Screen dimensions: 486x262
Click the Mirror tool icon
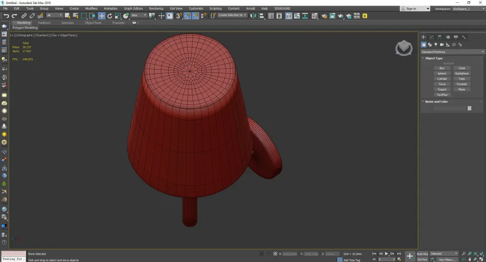coord(253,16)
